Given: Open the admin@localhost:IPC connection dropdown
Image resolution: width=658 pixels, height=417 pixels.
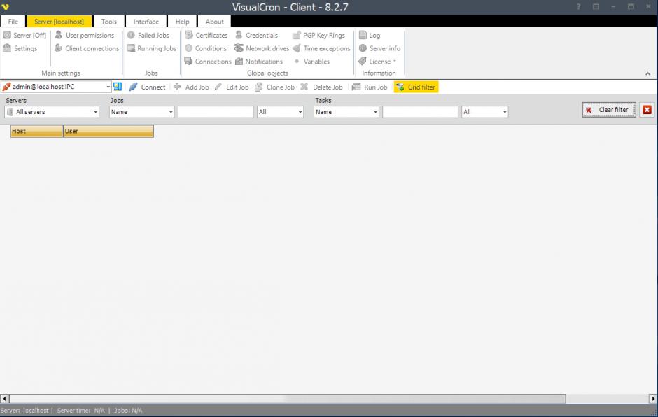Looking at the screenshot, I should click(x=108, y=87).
